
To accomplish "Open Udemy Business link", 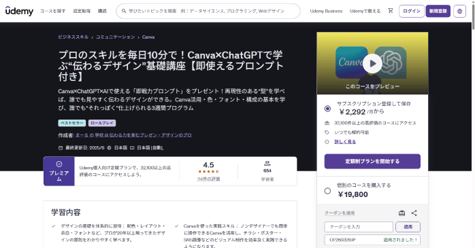I will 326,11.
